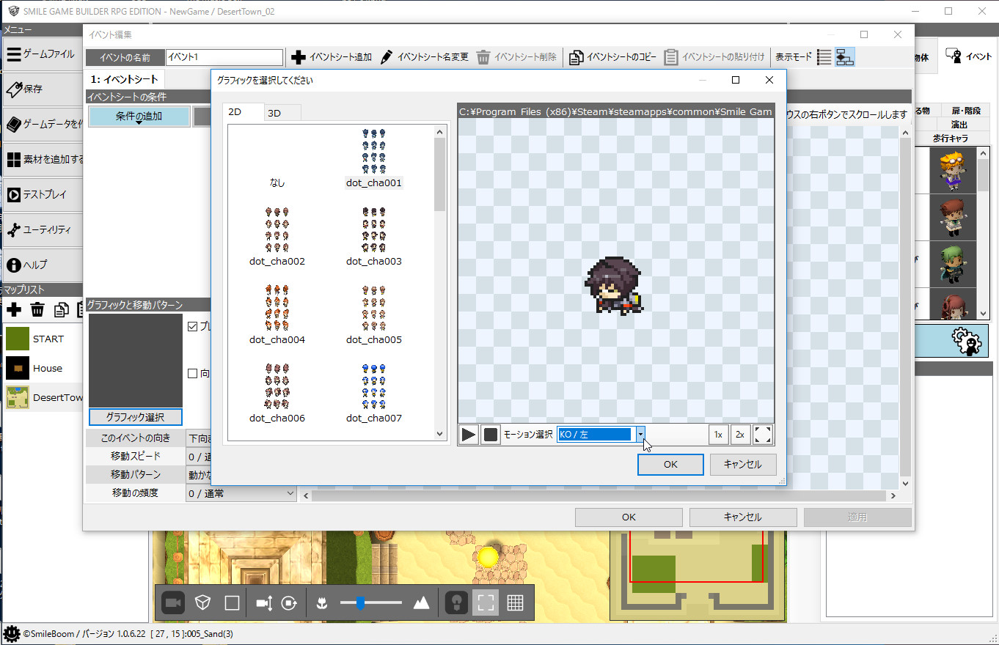Click the fit-to-window preview icon
The image size is (999, 645).
[763, 435]
